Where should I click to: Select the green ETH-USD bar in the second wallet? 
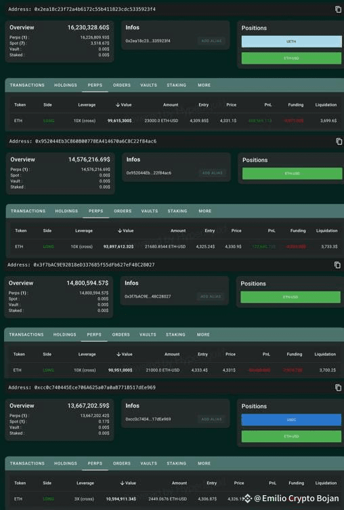coord(293,174)
